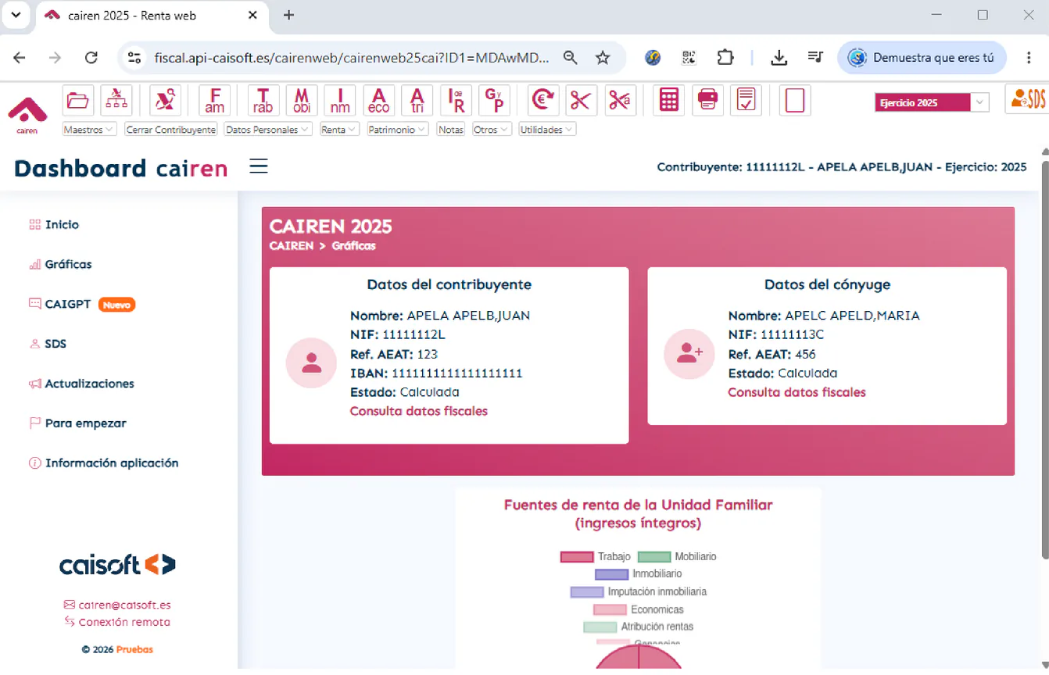Open the Trab (work income) toolbar icon
The height and width of the screenshot is (675, 1049).
[263, 100]
